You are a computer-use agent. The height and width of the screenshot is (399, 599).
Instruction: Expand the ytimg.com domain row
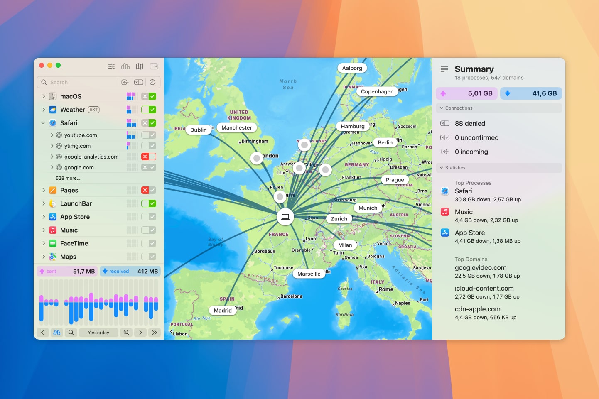(x=52, y=146)
